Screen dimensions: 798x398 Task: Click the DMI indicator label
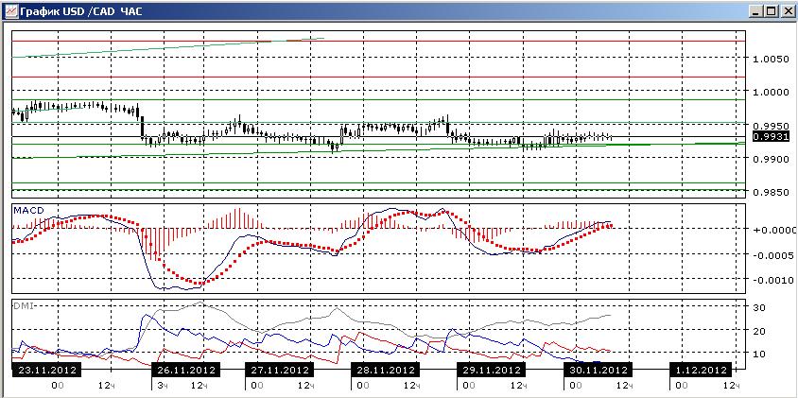24,305
